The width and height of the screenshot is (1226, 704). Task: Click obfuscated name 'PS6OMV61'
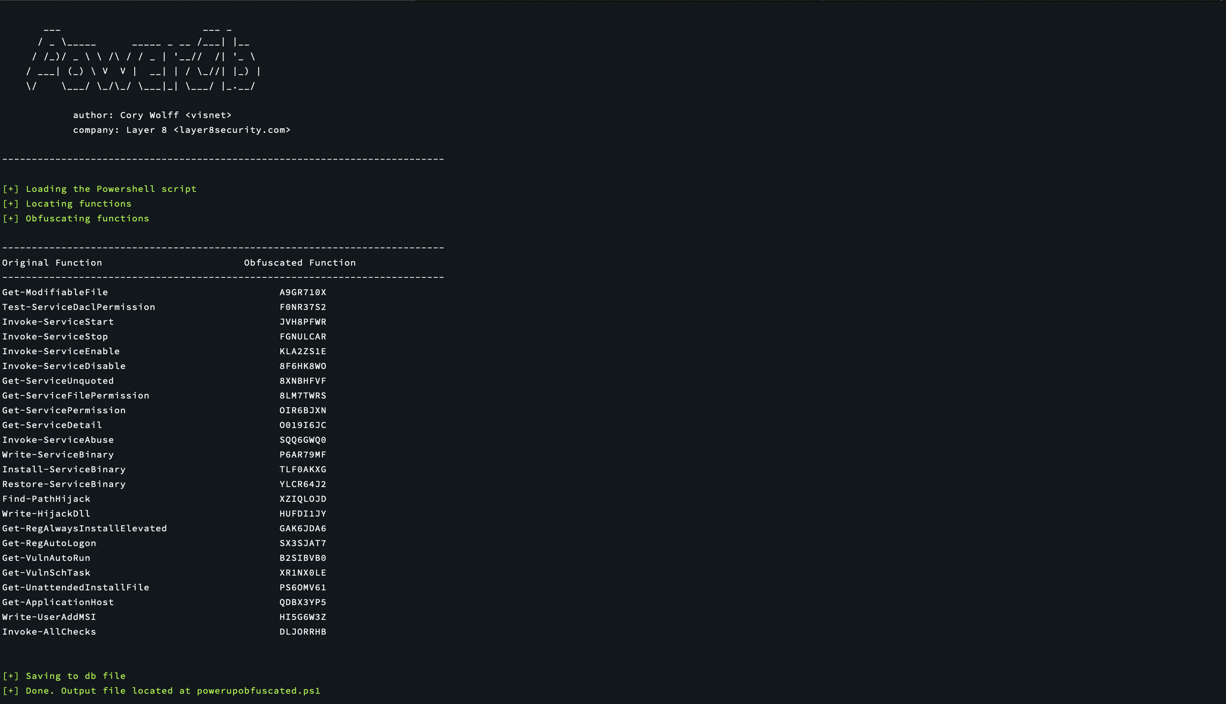303,587
